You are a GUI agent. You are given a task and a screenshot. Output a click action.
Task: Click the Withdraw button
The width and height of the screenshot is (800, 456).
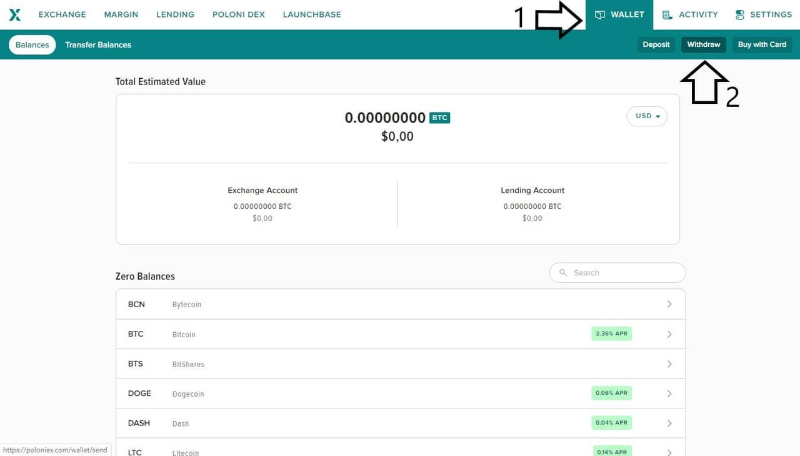coord(704,44)
